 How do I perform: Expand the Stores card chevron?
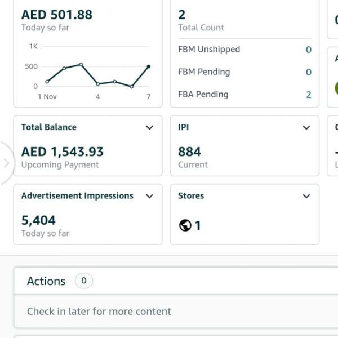click(306, 196)
